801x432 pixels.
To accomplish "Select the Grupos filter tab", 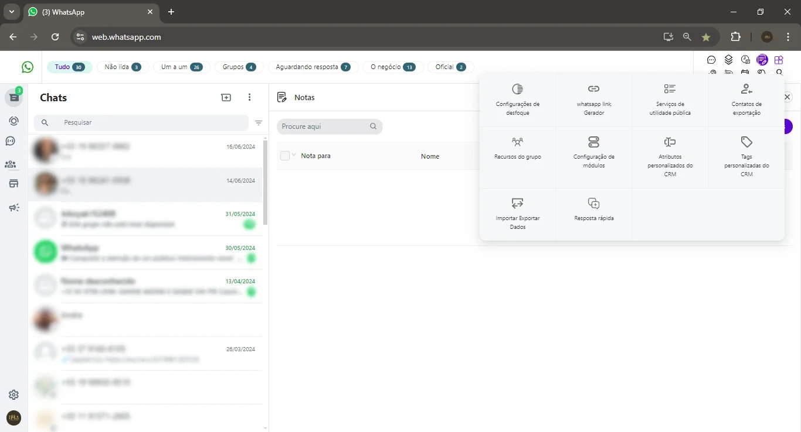I will 239,67.
